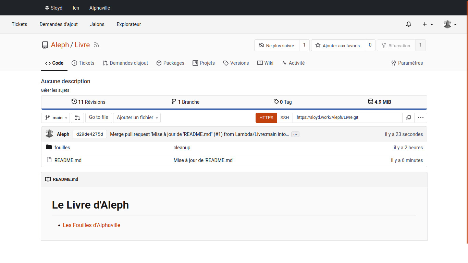Toggle Ne plus suivre watch button
Screen dimensions: 468x263
pyautogui.click(x=276, y=46)
